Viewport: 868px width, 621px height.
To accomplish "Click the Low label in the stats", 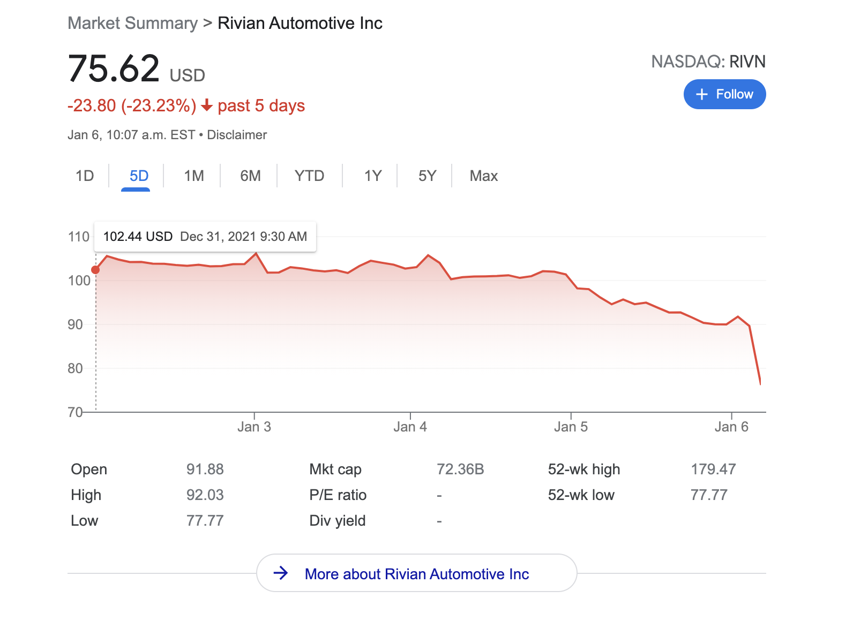I will [x=85, y=520].
